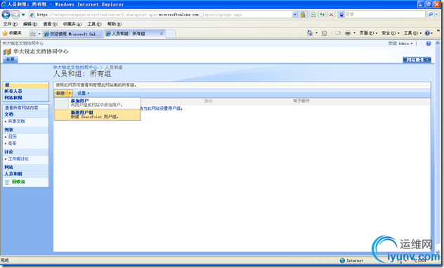Click the red Stop loading X icon
The width and height of the screenshot is (444, 268).
pos(332,15)
